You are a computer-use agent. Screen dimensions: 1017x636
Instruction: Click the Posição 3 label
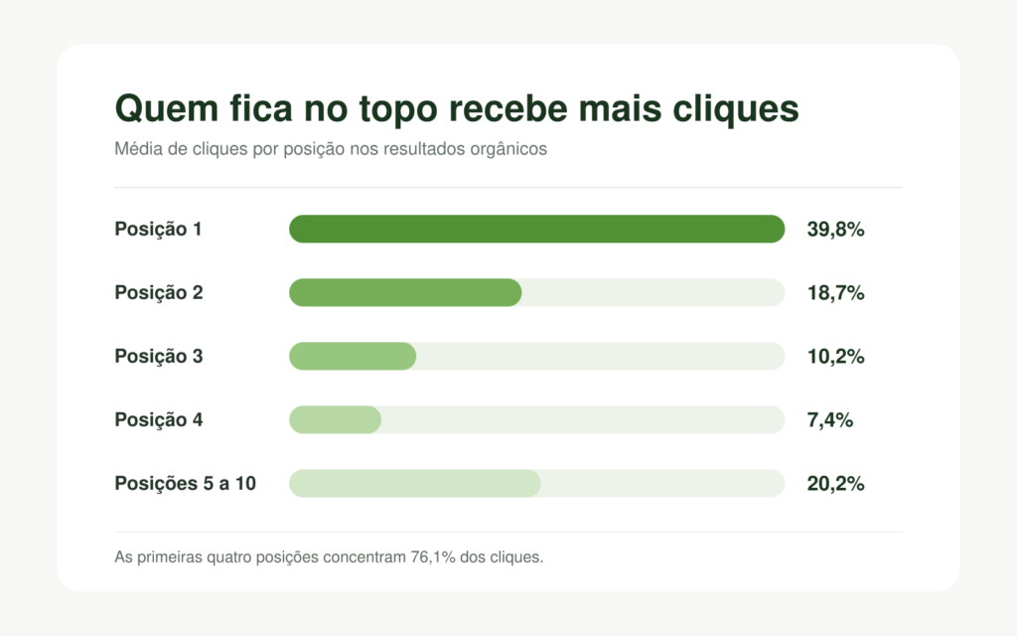coord(159,357)
